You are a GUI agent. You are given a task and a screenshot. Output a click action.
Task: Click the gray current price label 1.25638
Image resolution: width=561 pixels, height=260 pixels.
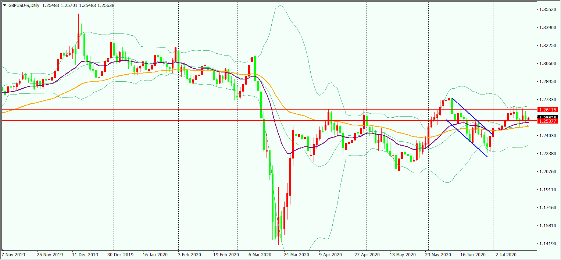548,117
